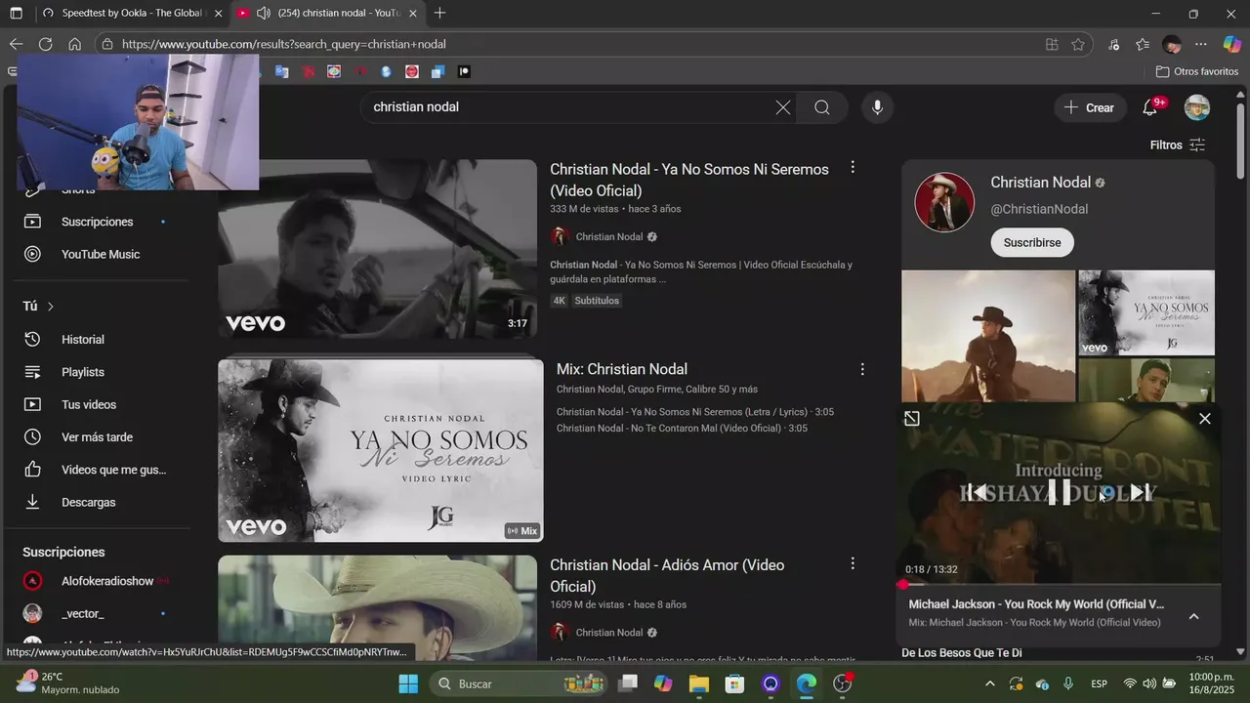Pause the miniplayer video

click(x=1059, y=492)
